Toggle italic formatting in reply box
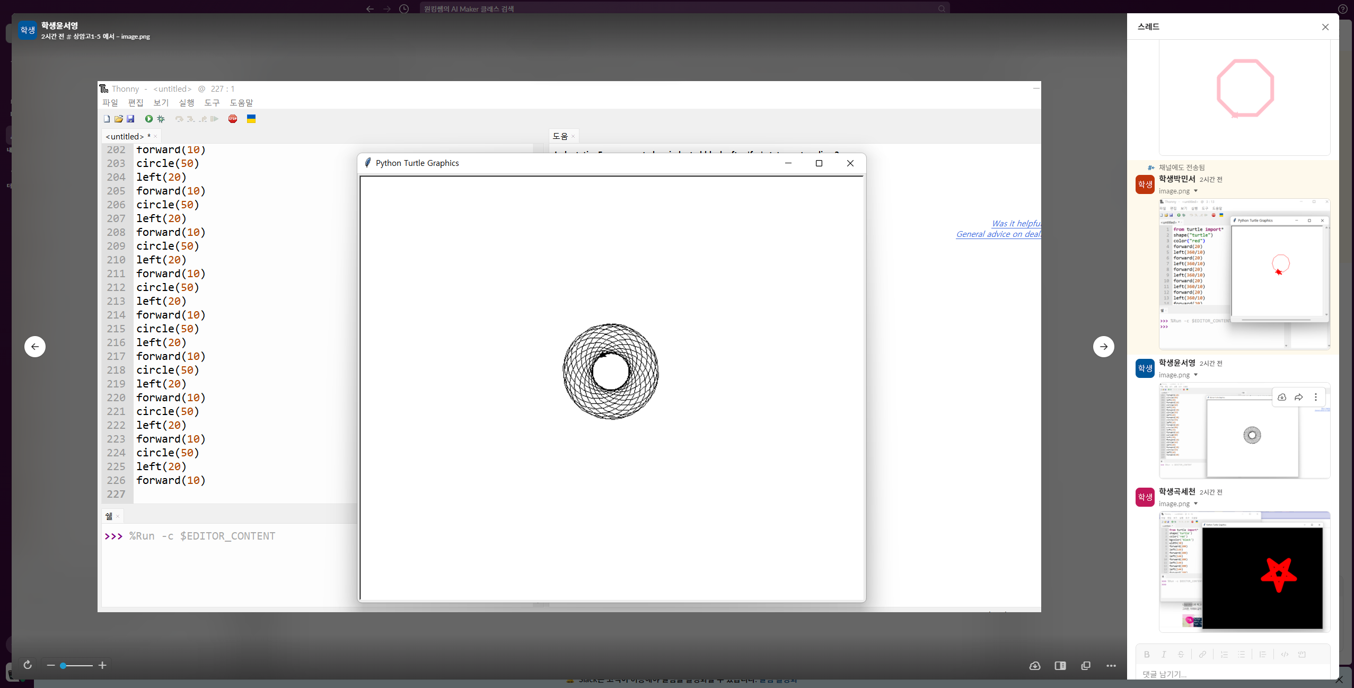This screenshot has width=1354, height=688. click(1164, 655)
